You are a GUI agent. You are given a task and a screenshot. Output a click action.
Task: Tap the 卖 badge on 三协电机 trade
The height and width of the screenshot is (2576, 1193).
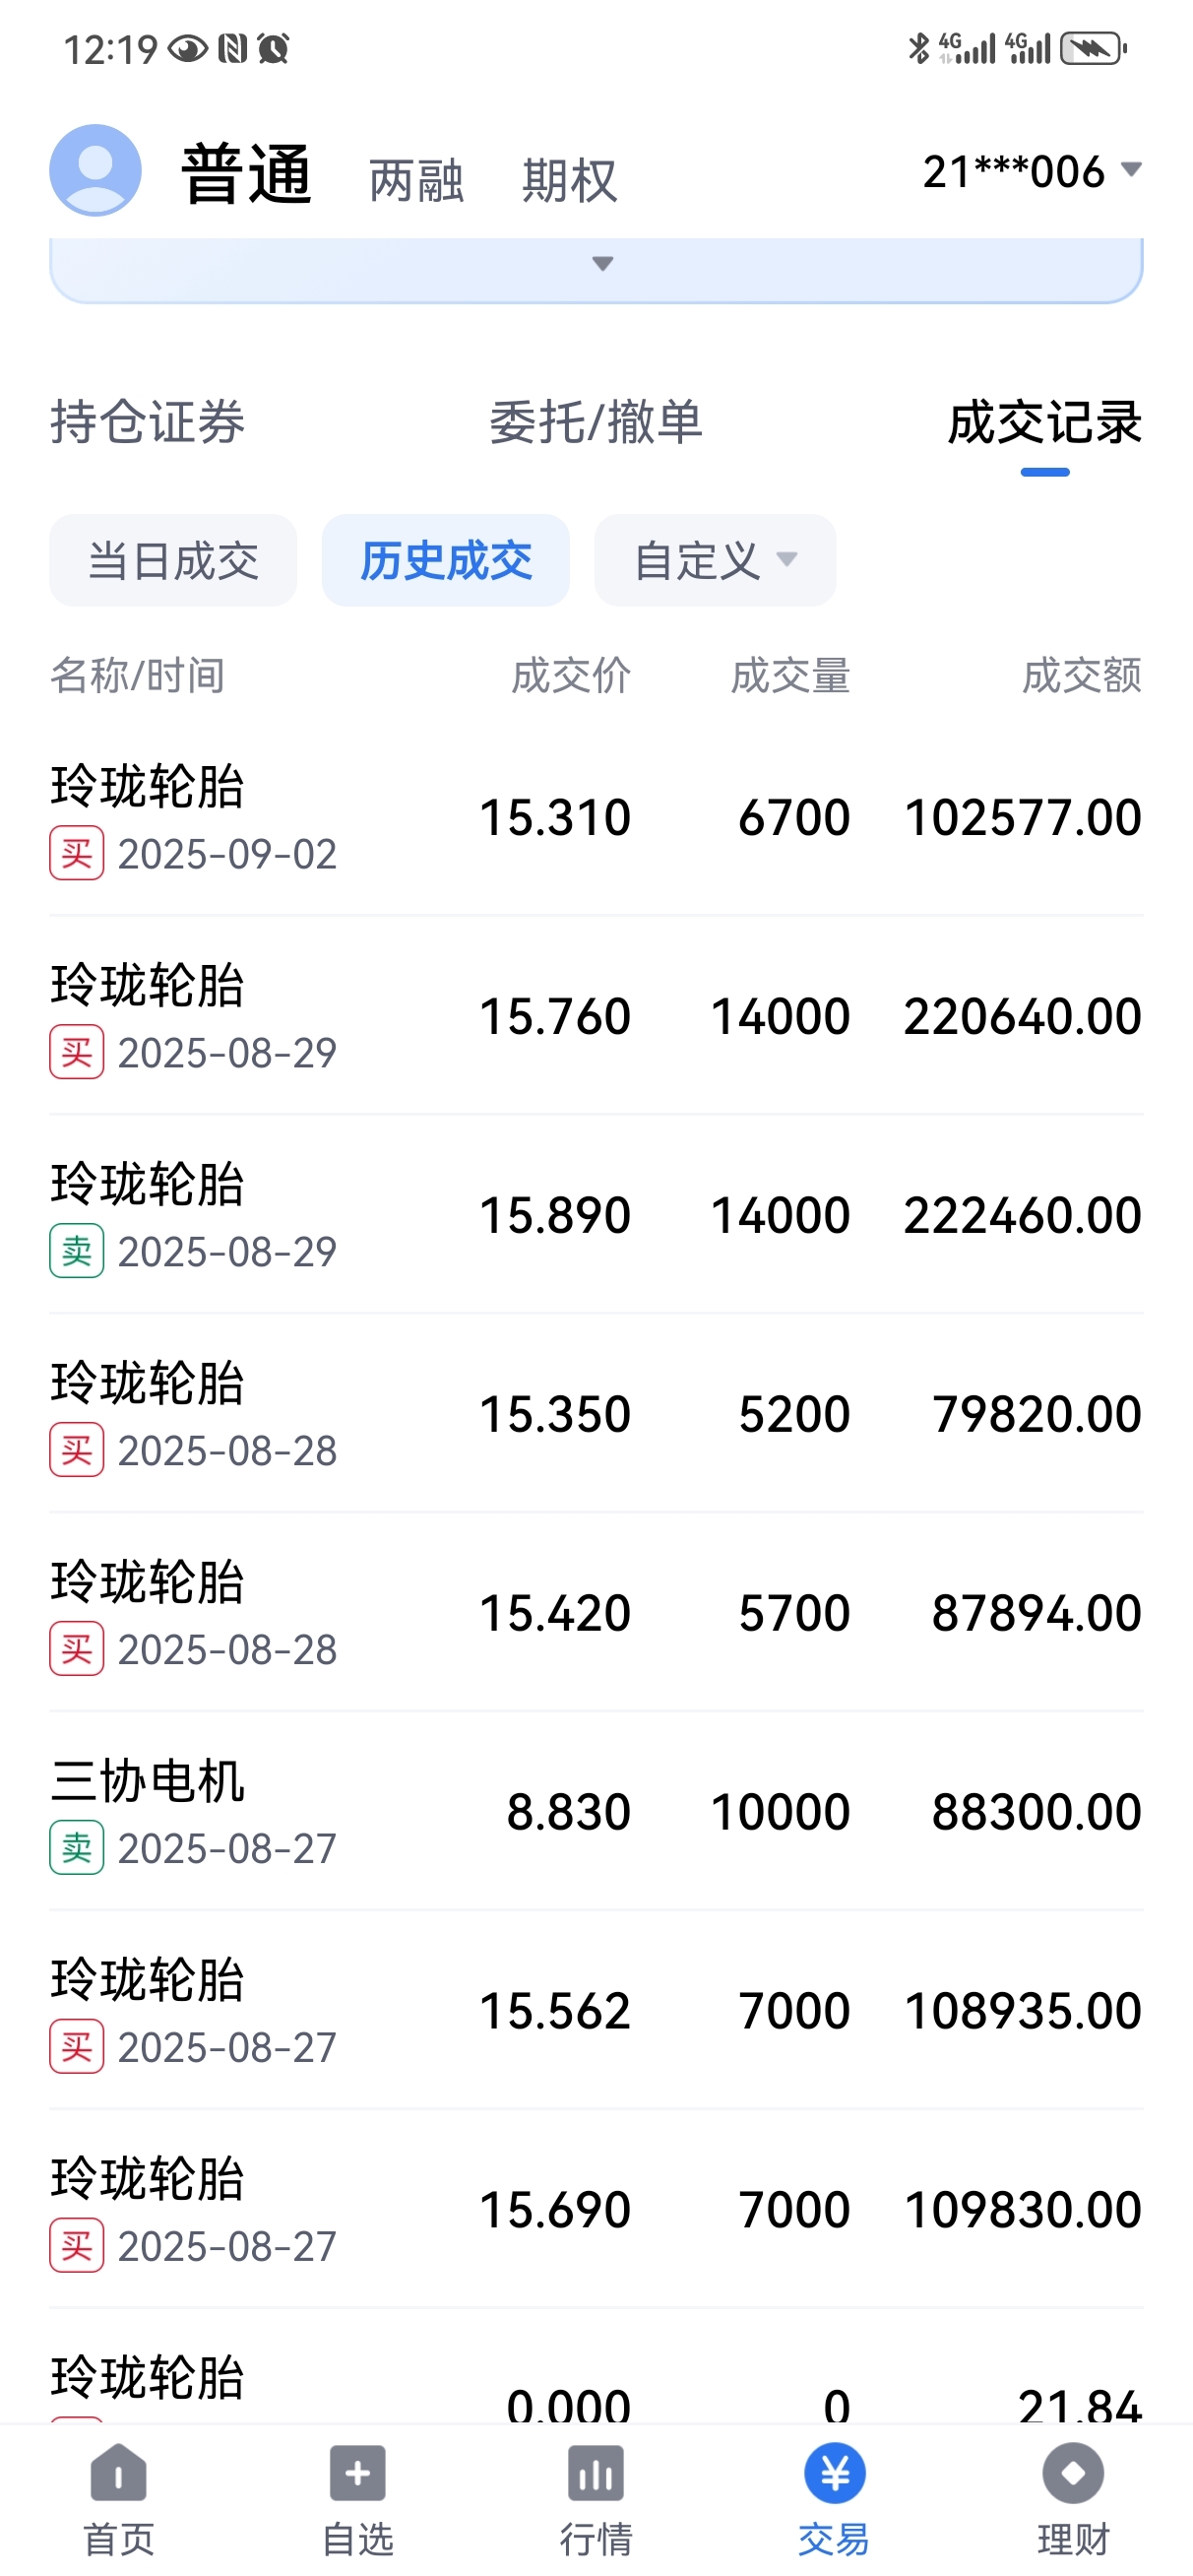pos(77,1847)
